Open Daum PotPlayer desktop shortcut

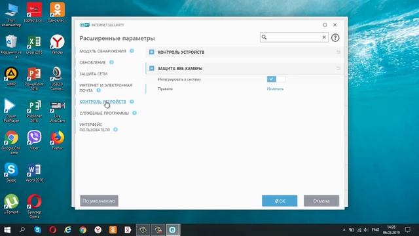pyautogui.click(x=11, y=111)
